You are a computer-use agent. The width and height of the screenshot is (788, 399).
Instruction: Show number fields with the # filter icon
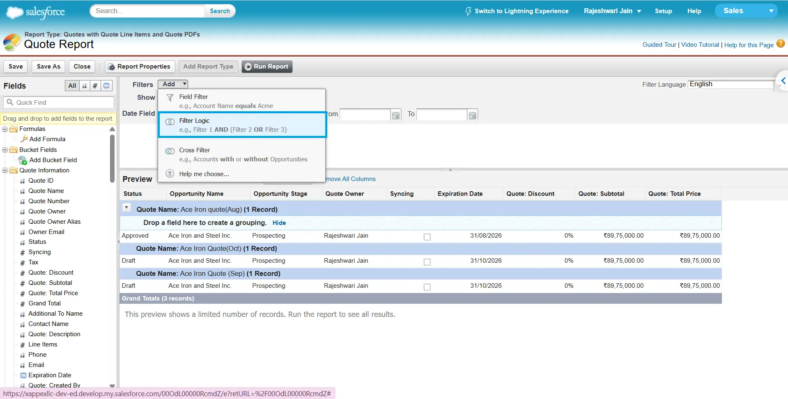coord(95,86)
